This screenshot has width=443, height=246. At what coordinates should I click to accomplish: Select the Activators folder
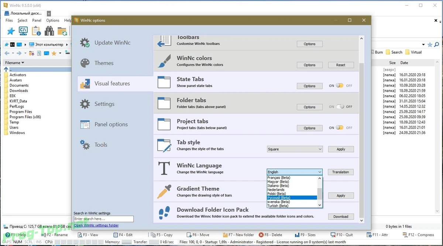tap(18, 75)
